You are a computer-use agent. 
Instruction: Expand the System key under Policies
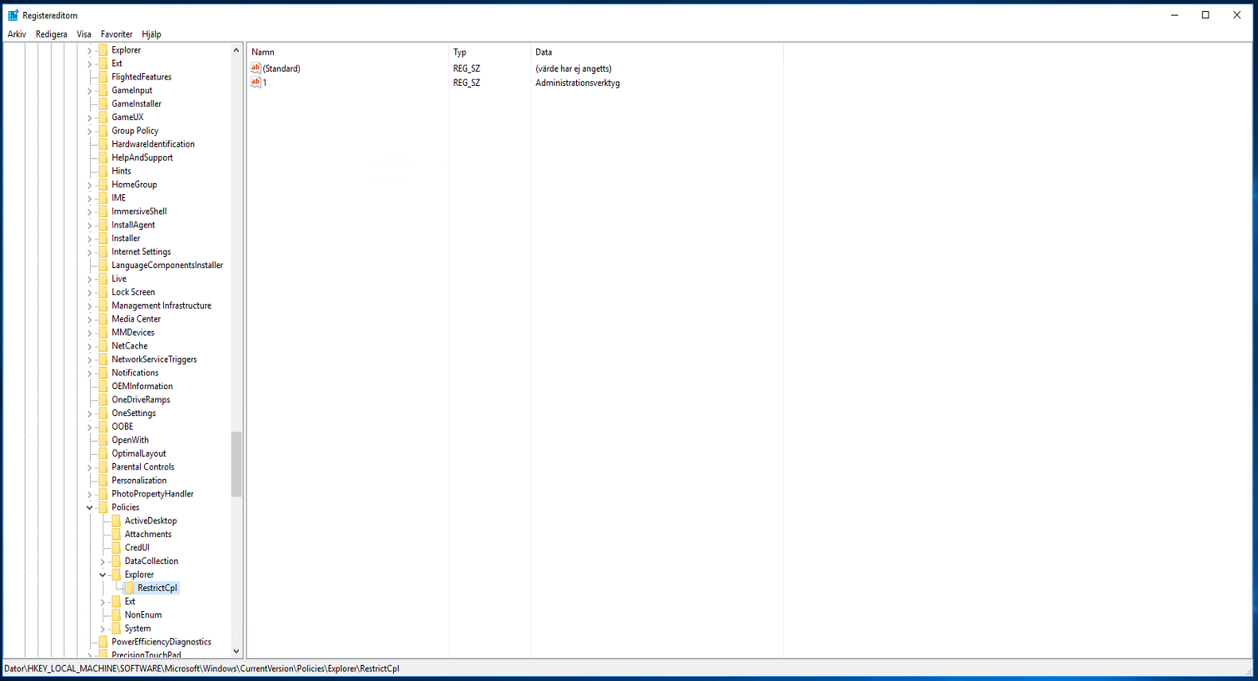coord(103,628)
